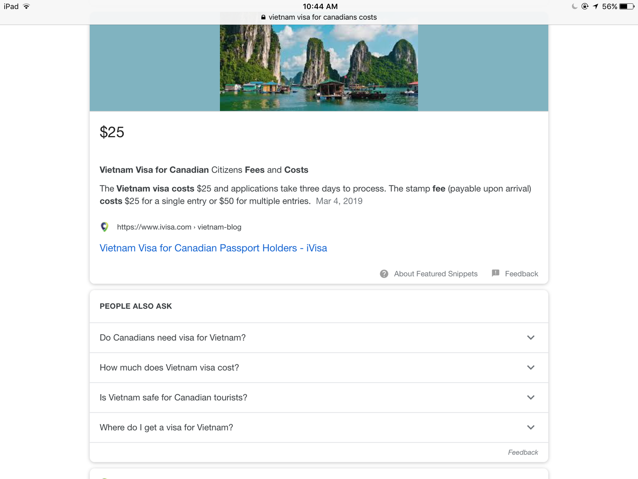Click the About Featured Snippets text link
The width and height of the screenshot is (638, 479).
coord(436,274)
